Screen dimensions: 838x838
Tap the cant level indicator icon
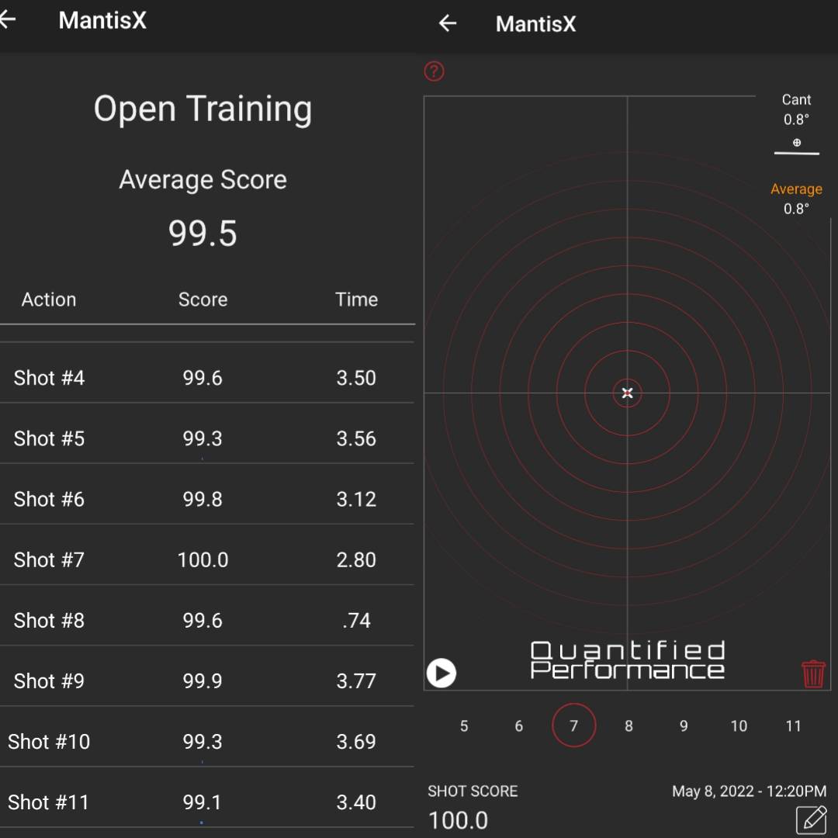(796, 143)
